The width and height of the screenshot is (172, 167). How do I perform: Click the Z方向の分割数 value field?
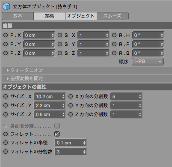pos(126,114)
